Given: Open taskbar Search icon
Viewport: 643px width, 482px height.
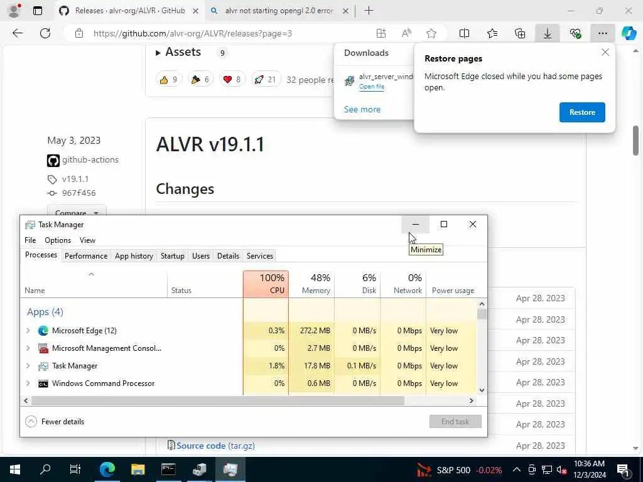Looking at the screenshot, I should click(x=45, y=469).
